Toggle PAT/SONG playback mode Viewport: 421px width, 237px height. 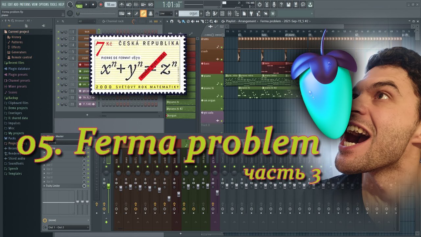click(79, 5)
